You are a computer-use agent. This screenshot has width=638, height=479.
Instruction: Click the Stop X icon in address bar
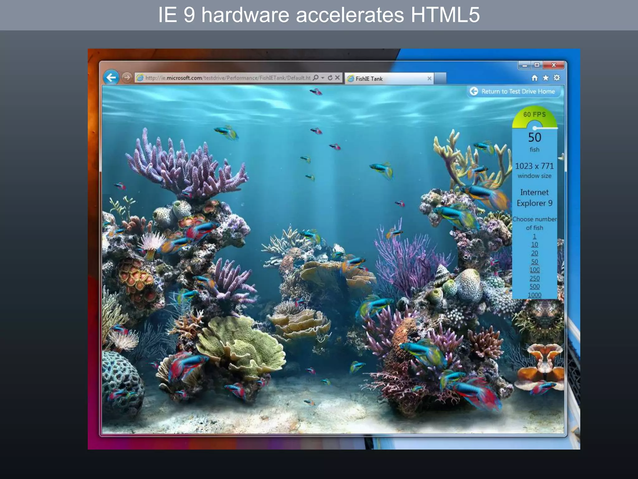[337, 78]
